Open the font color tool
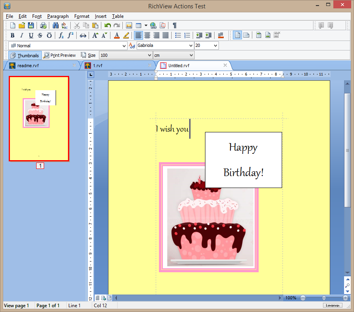354x312 pixels. (x=116, y=35)
